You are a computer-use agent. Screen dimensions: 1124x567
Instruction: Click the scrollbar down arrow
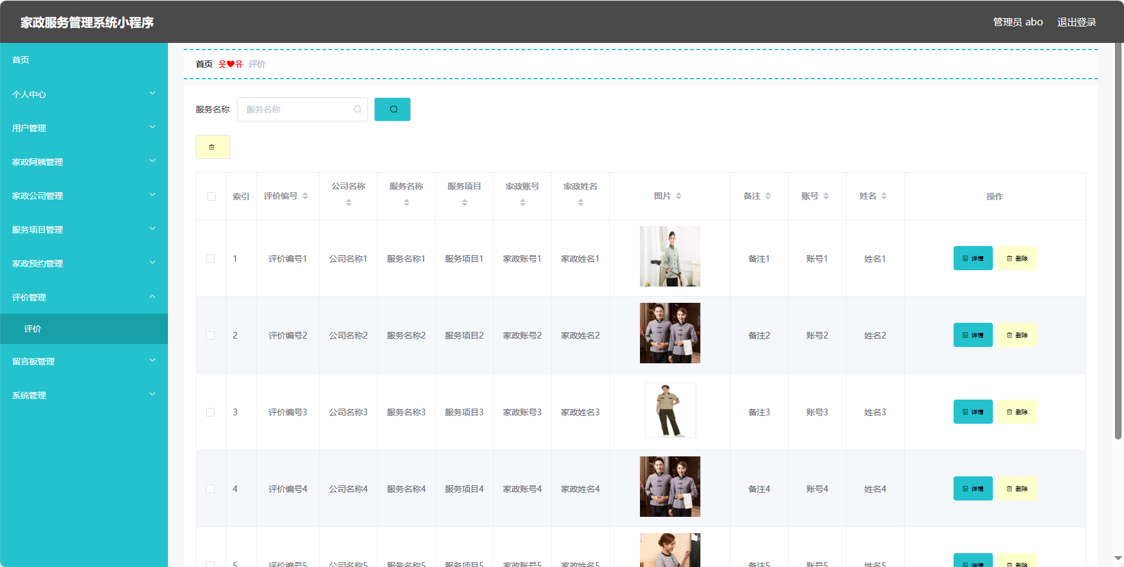(x=1118, y=559)
